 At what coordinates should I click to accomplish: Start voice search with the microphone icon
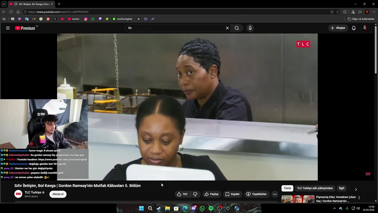(x=250, y=28)
